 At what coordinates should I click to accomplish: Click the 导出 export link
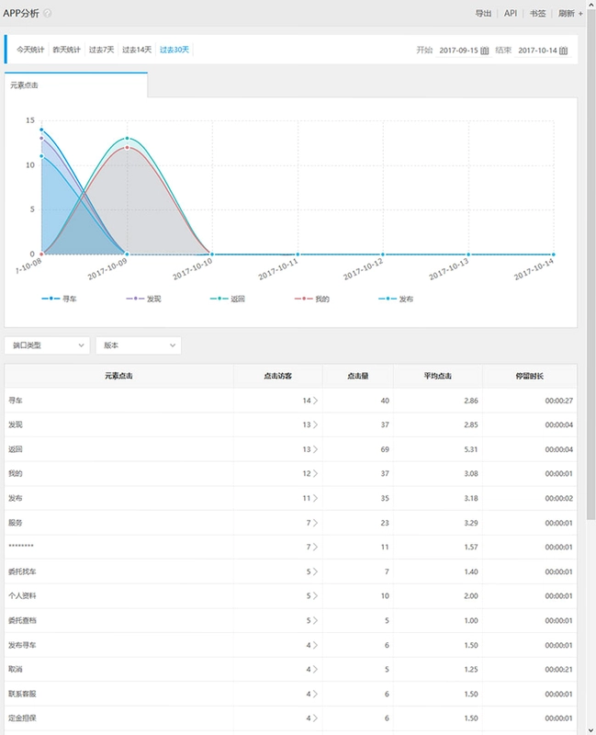[x=483, y=13]
